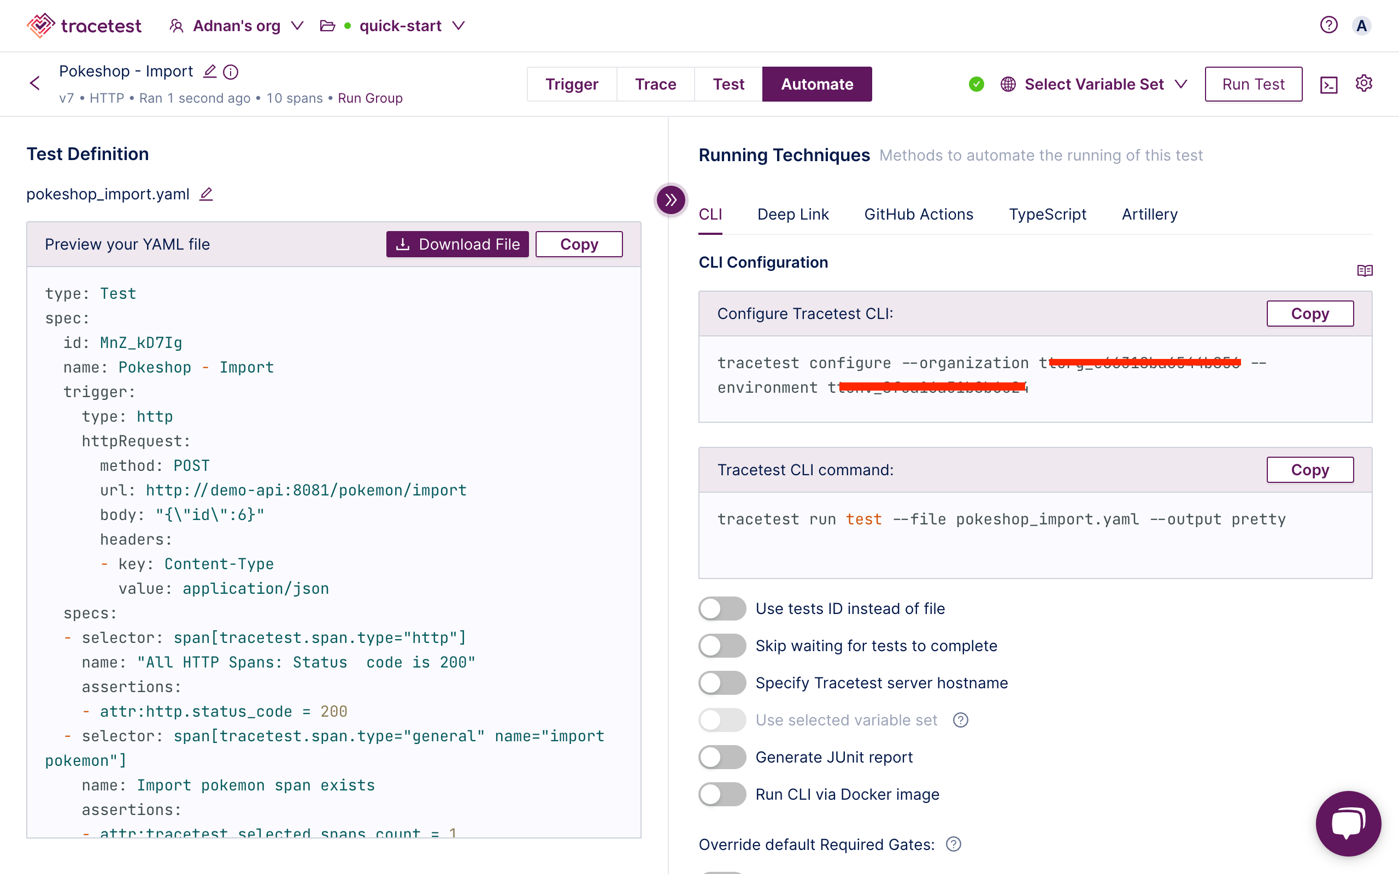Click the url line in YAML preview
Image resolution: width=1399 pixels, height=874 pixels.
point(283,490)
